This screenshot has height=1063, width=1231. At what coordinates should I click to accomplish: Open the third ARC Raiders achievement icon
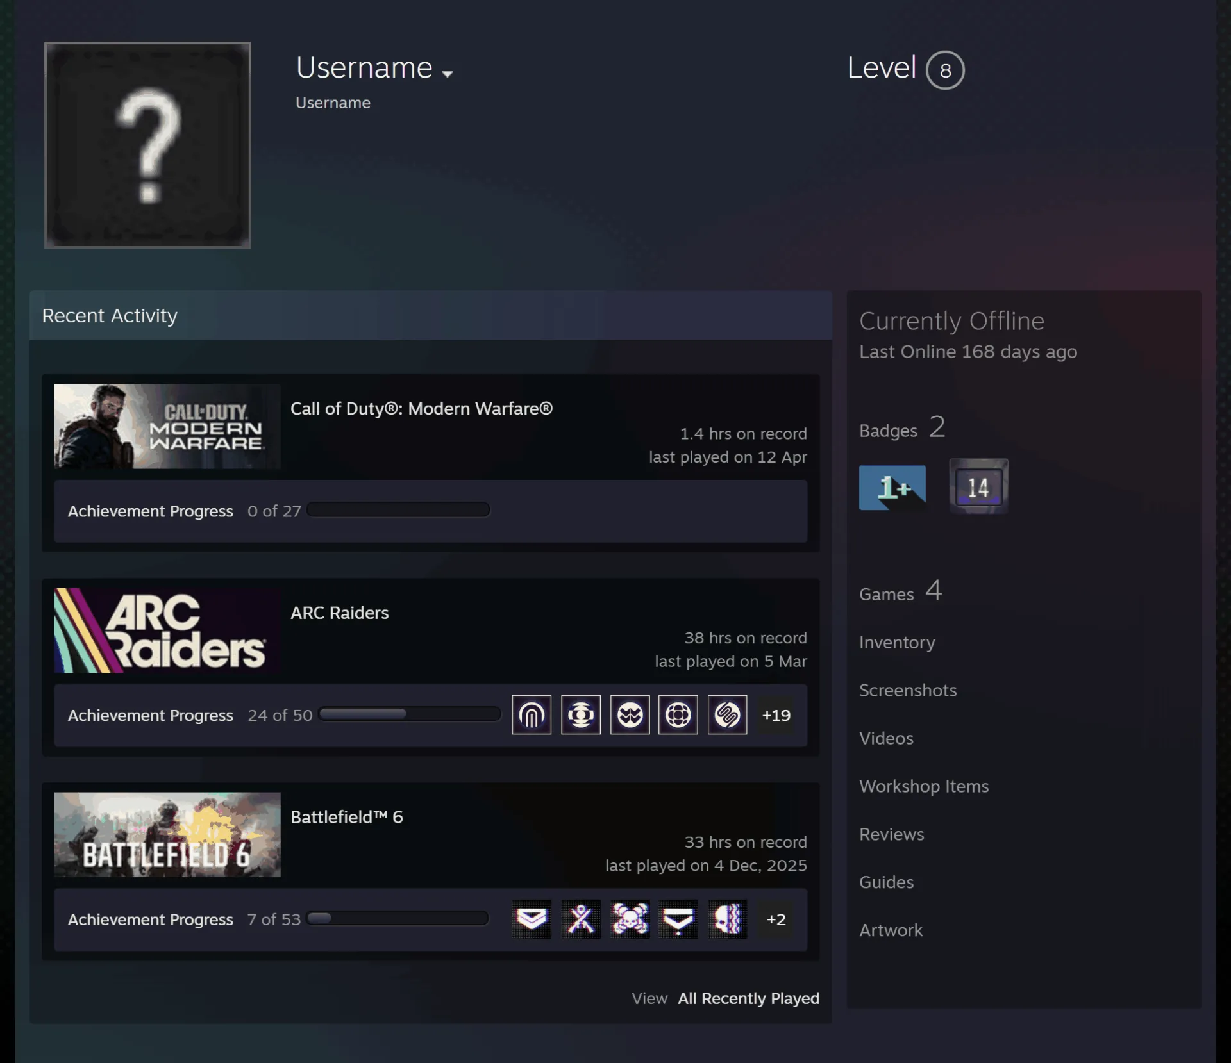(630, 714)
